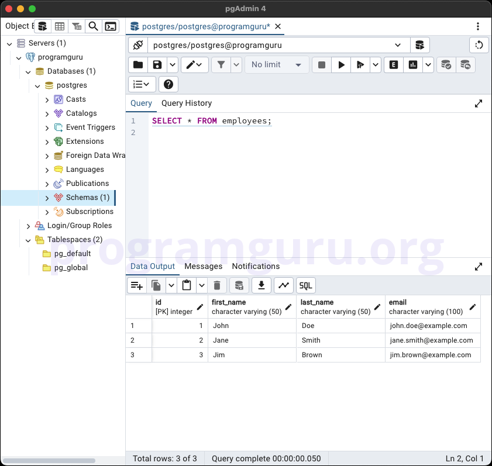Open the Messages tab in Data Output
This screenshot has width=492, height=466.
(203, 266)
